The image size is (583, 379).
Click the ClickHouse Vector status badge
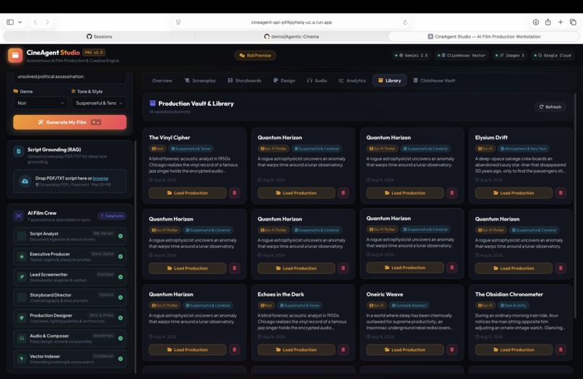(x=461, y=56)
